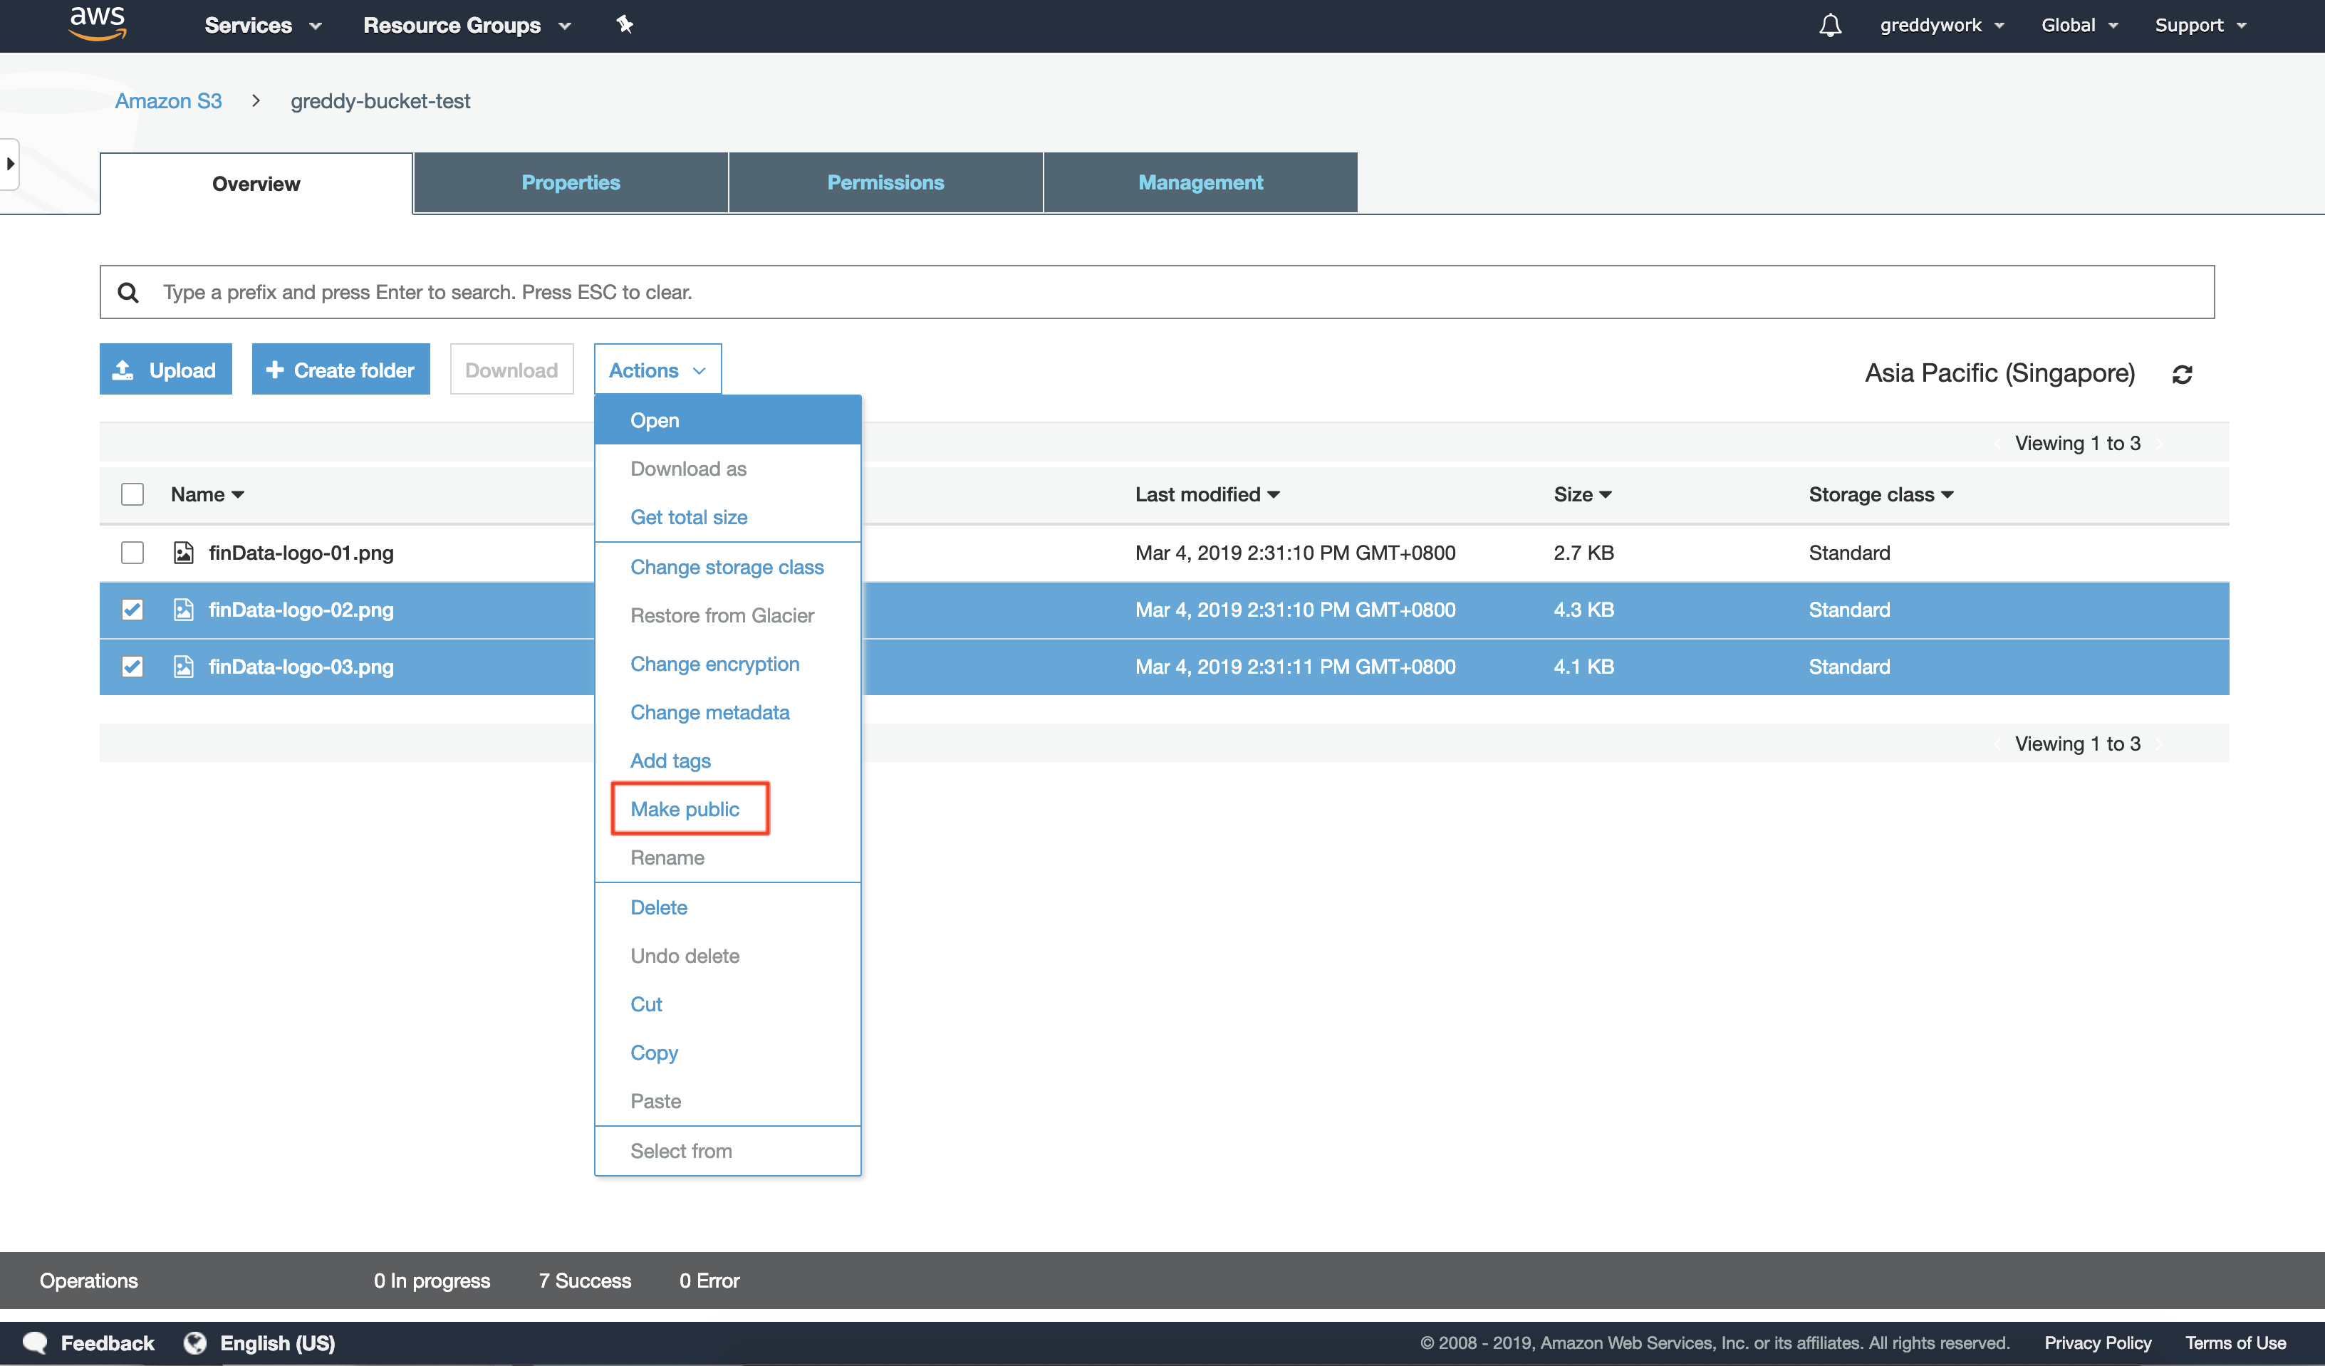Click the search magnifier icon

(128, 293)
